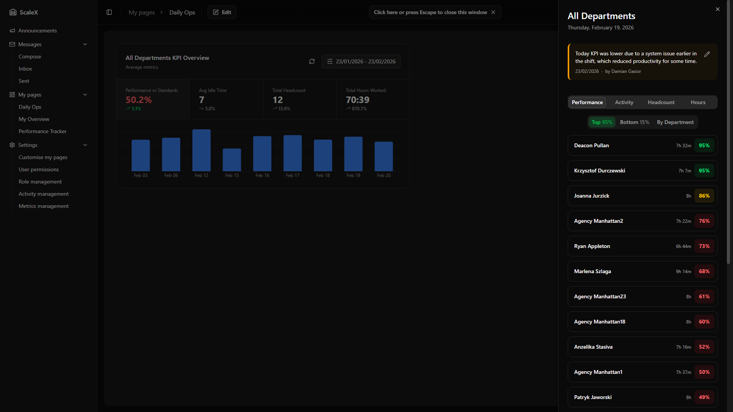Open the date range filter 23/01/2026 - 23/02/2026
The width and height of the screenshot is (733, 412).
click(361, 61)
